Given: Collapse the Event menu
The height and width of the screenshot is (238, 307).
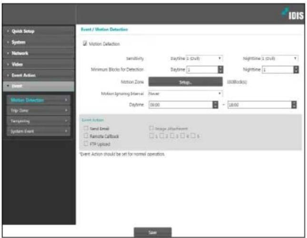Looking at the screenshot, I should click(x=39, y=86).
